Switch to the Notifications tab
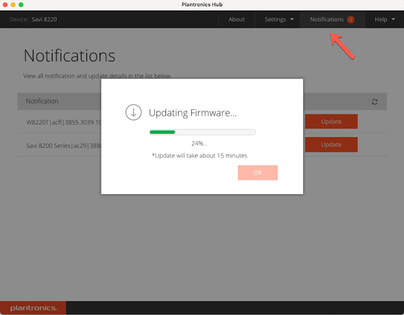This screenshot has height=315, width=404. [332, 20]
